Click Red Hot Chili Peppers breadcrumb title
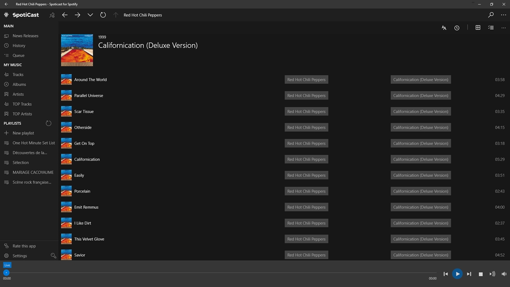This screenshot has height=287, width=510. [x=143, y=15]
